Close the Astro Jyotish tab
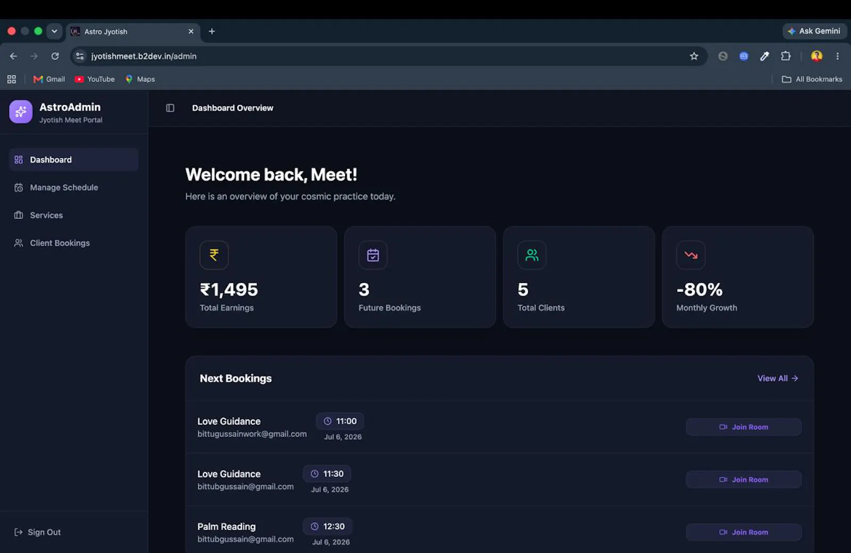851x553 pixels. pos(191,31)
